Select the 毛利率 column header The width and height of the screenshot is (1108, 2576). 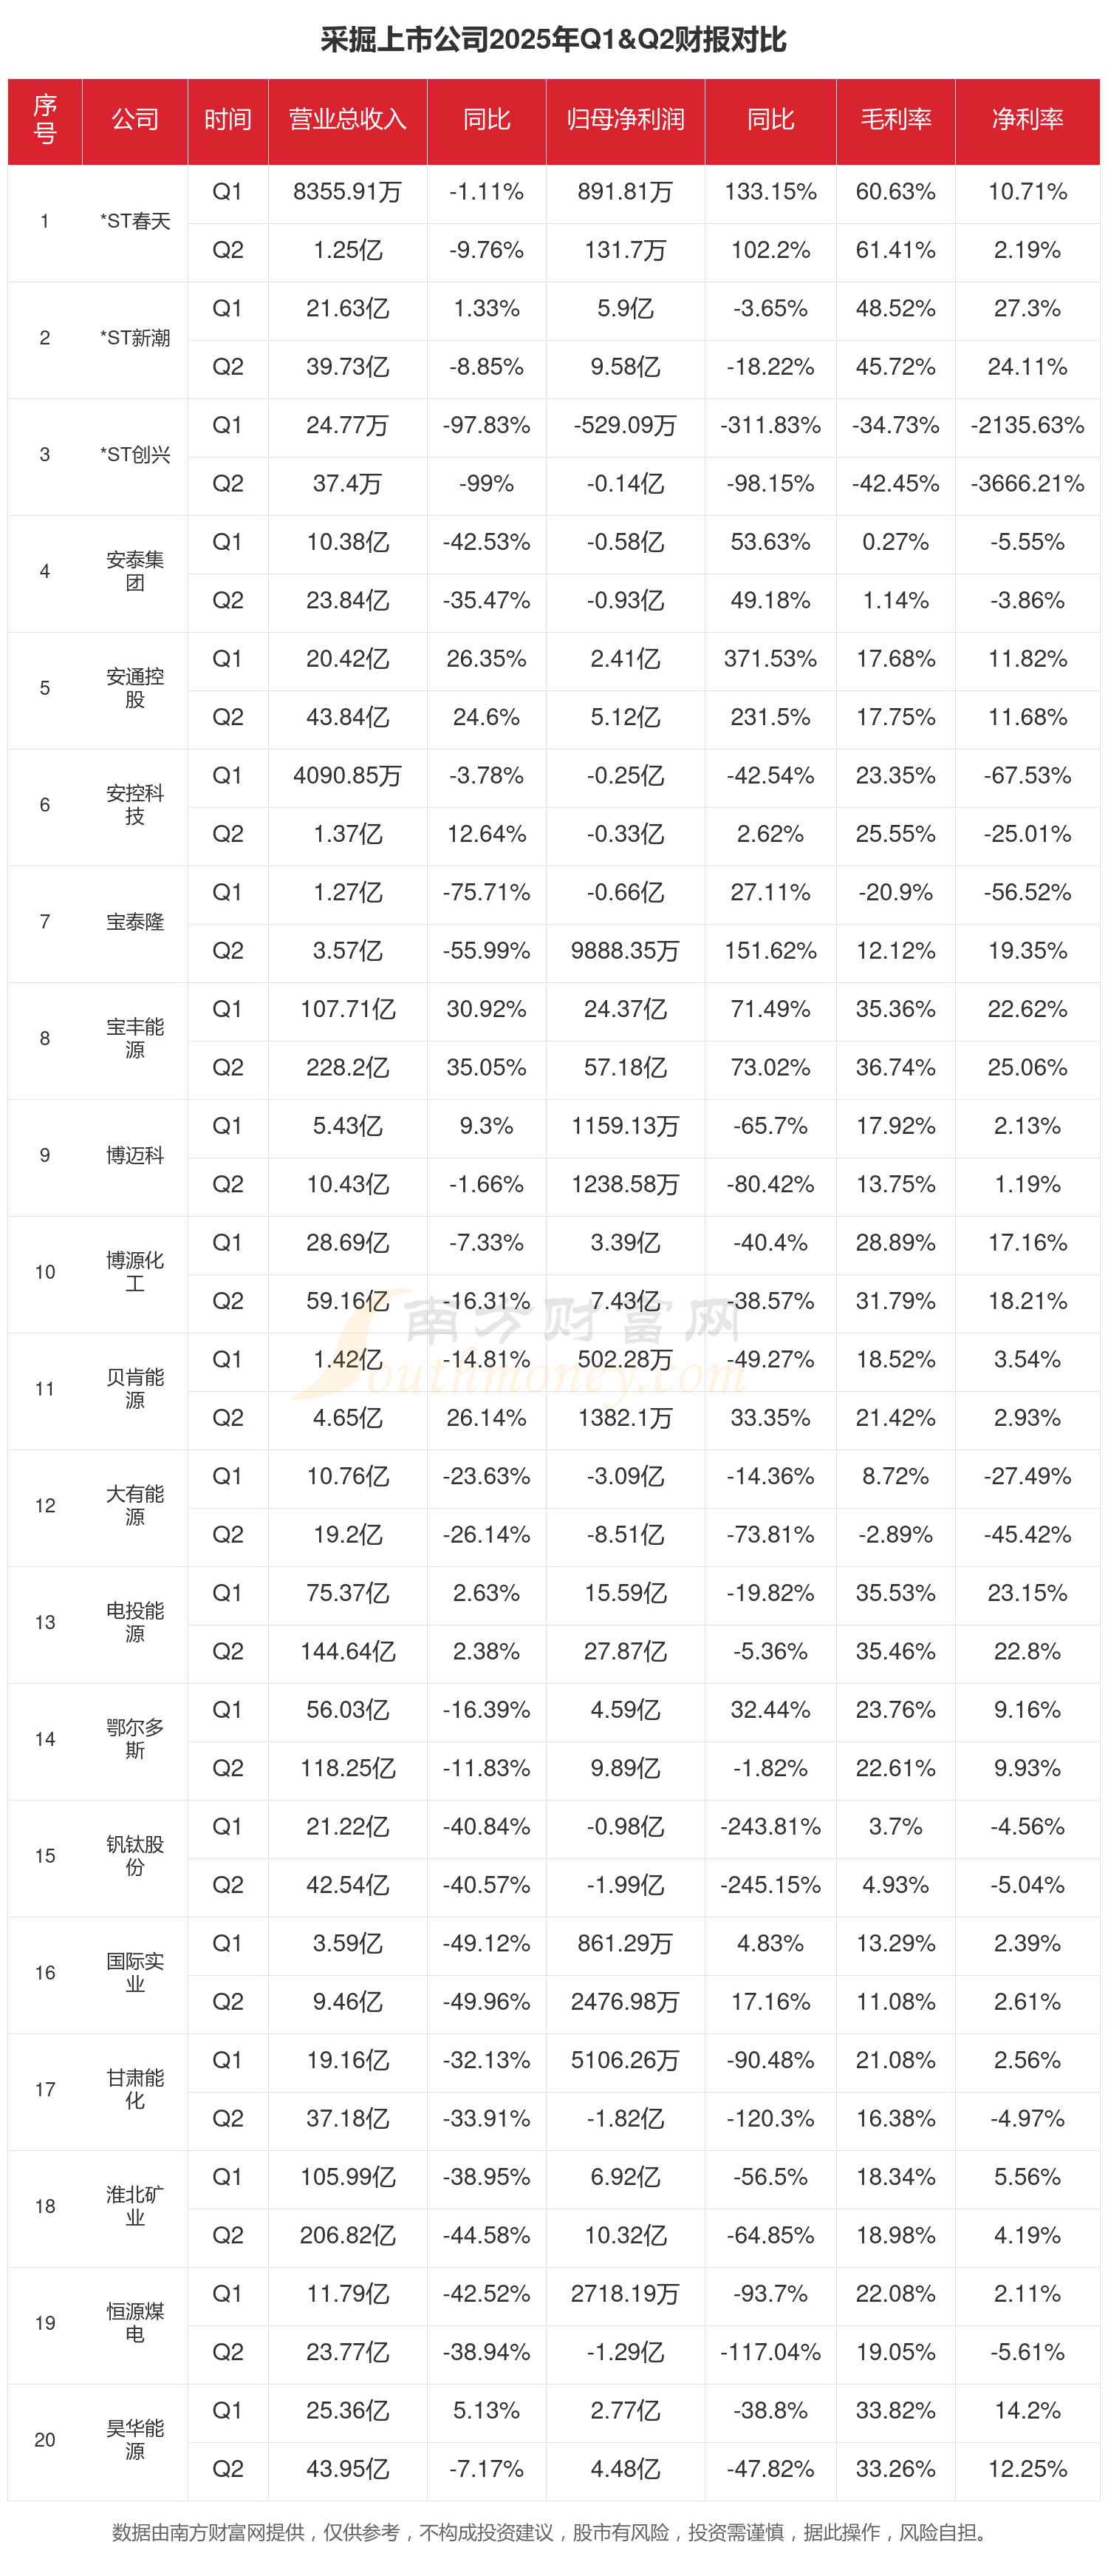pos(895,120)
